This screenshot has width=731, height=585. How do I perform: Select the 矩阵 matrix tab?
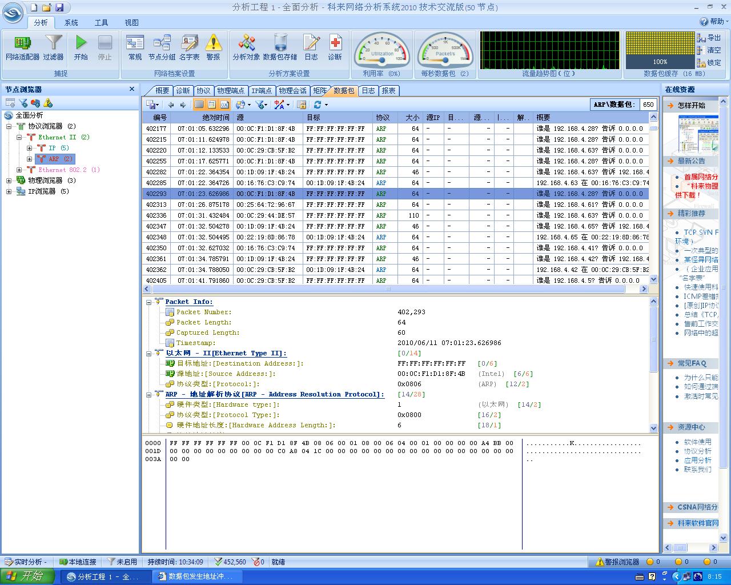pyautogui.click(x=320, y=91)
